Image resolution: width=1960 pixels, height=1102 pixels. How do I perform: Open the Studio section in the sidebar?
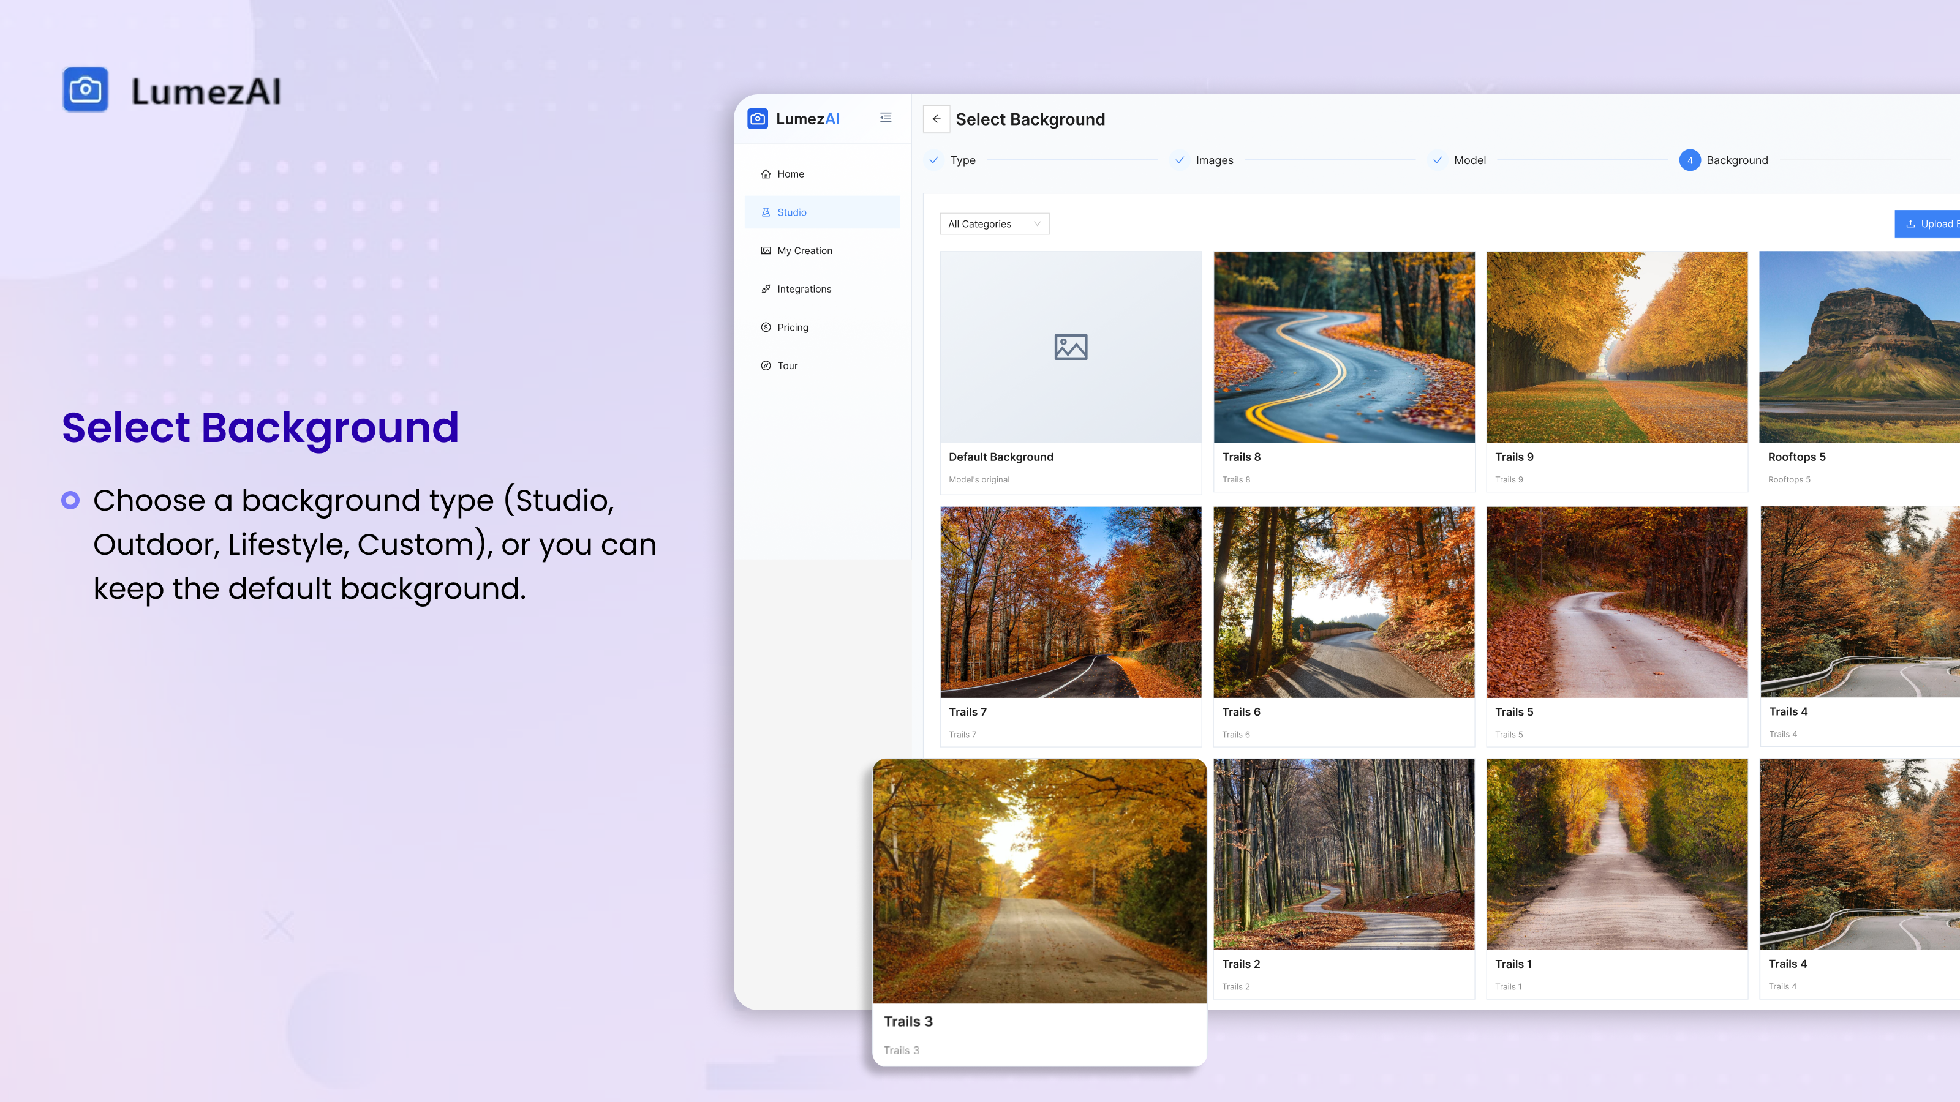[792, 211]
